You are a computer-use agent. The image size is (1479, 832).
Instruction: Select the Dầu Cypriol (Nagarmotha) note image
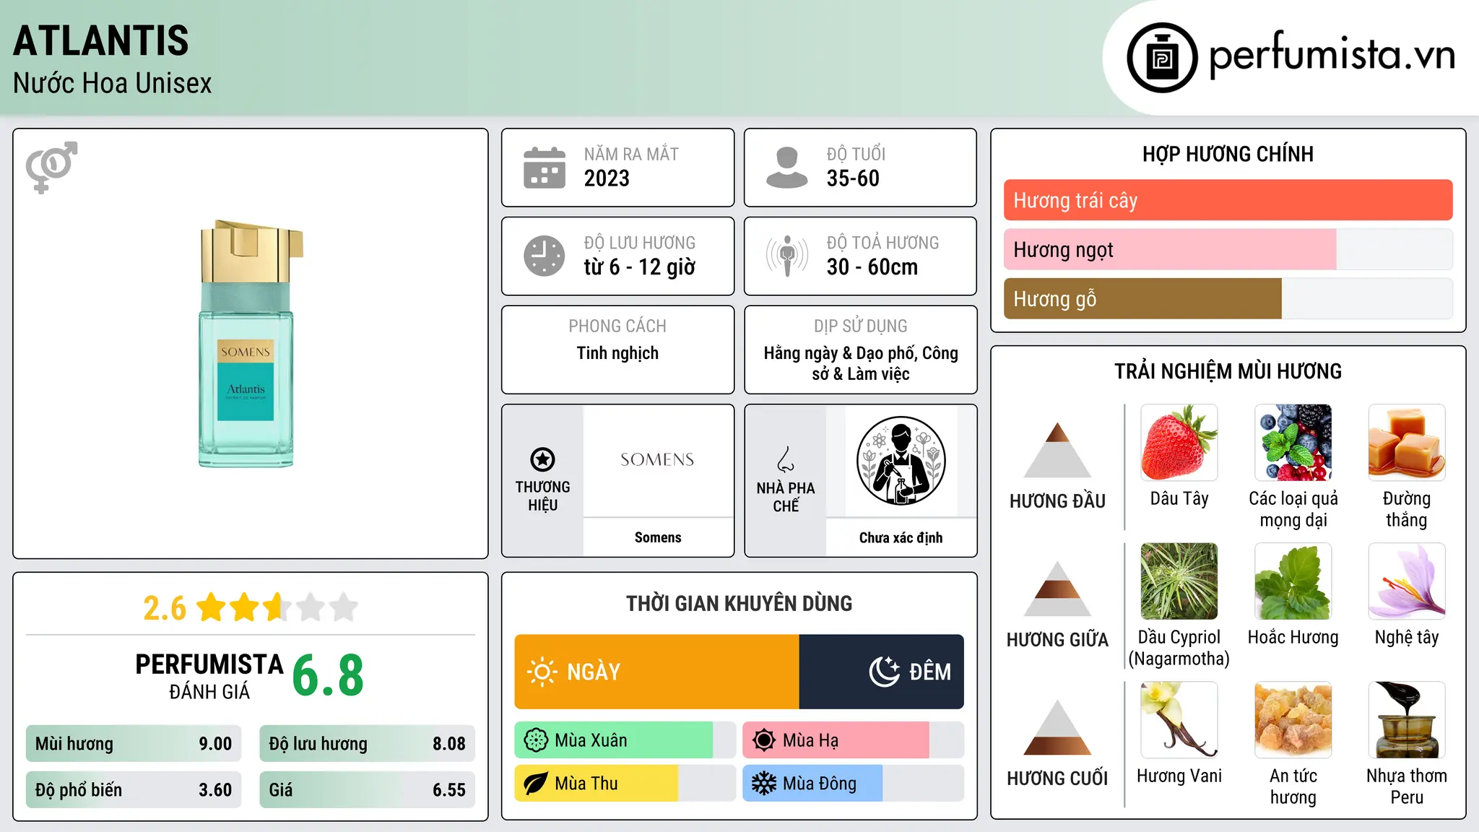click(1179, 581)
